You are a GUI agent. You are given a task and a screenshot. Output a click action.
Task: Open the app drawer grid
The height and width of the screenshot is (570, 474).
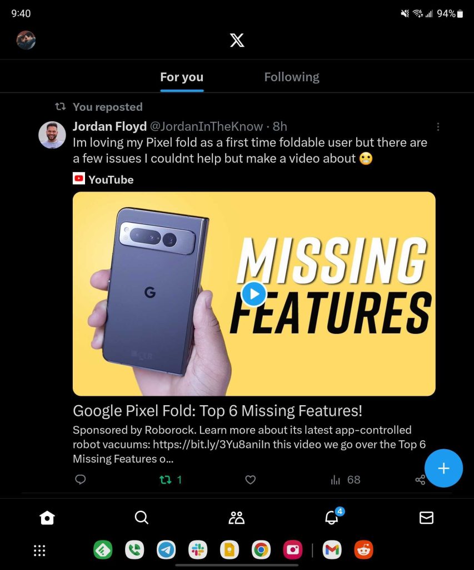point(39,550)
